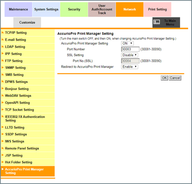192x184 pixels.
Task: Open the Customize tab
Action: (x=27, y=23)
